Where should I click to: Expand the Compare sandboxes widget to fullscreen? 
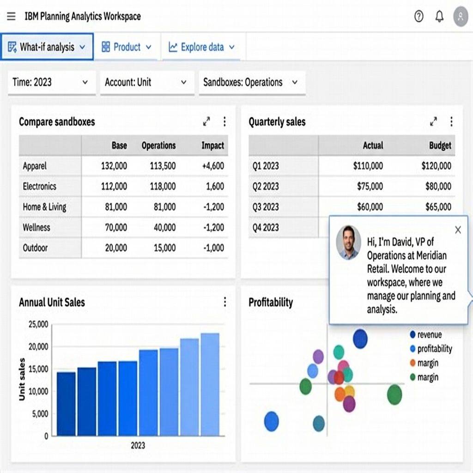tap(206, 121)
